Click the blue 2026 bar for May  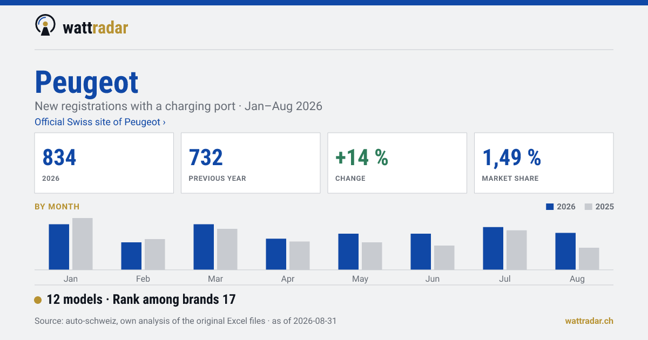(348, 251)
